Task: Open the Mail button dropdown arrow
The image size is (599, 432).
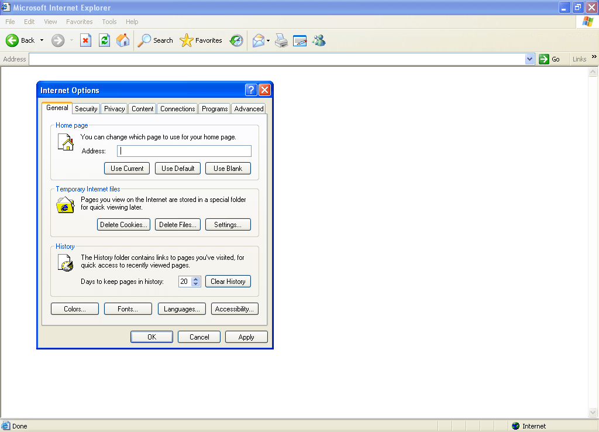Action: click(268, 40)
